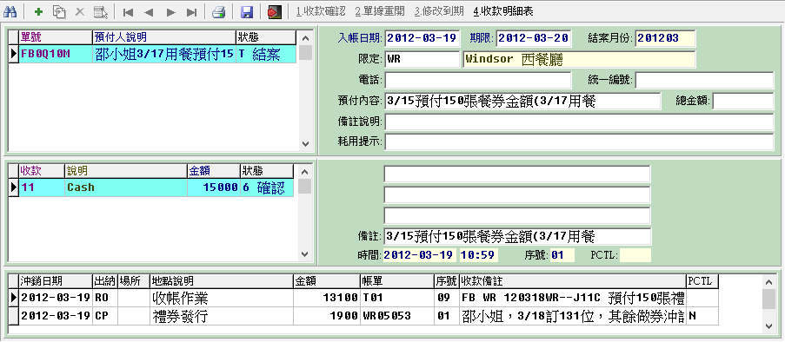
Task: Go to first record
Action: coord(128,12)
